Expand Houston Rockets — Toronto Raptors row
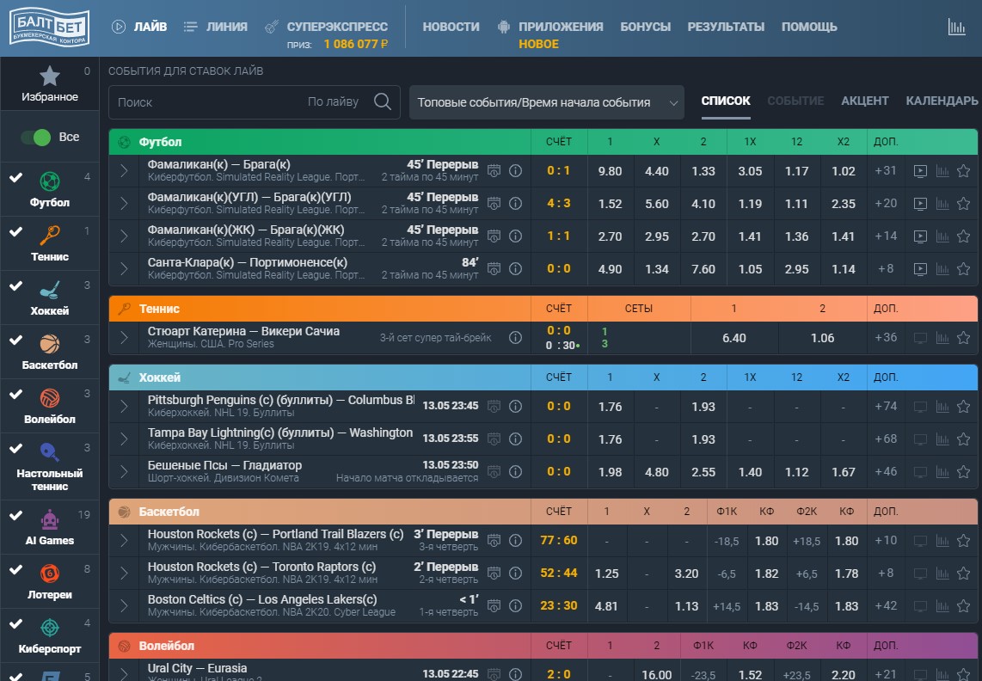 (x=124, y=574)
